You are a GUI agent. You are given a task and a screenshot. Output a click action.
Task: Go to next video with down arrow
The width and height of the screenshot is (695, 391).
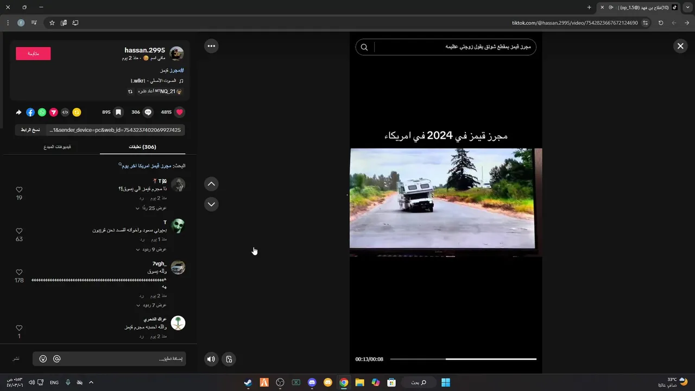click(x=211, y=204)
